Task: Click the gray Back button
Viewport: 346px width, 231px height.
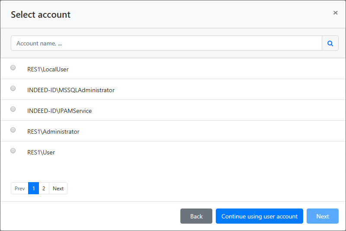Action: click(x=196, y=216)
